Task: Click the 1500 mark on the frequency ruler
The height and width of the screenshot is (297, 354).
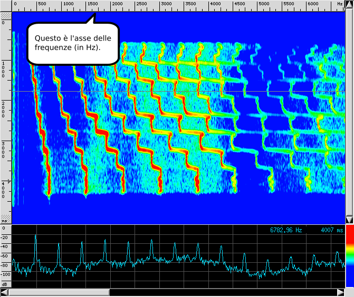Action: point(92,4)
